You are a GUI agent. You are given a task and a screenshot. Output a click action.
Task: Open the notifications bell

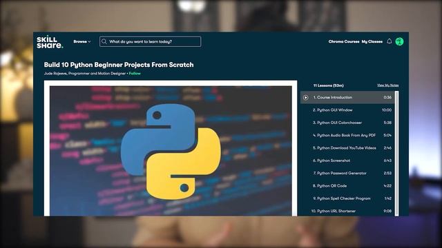[x=390, y=41]
